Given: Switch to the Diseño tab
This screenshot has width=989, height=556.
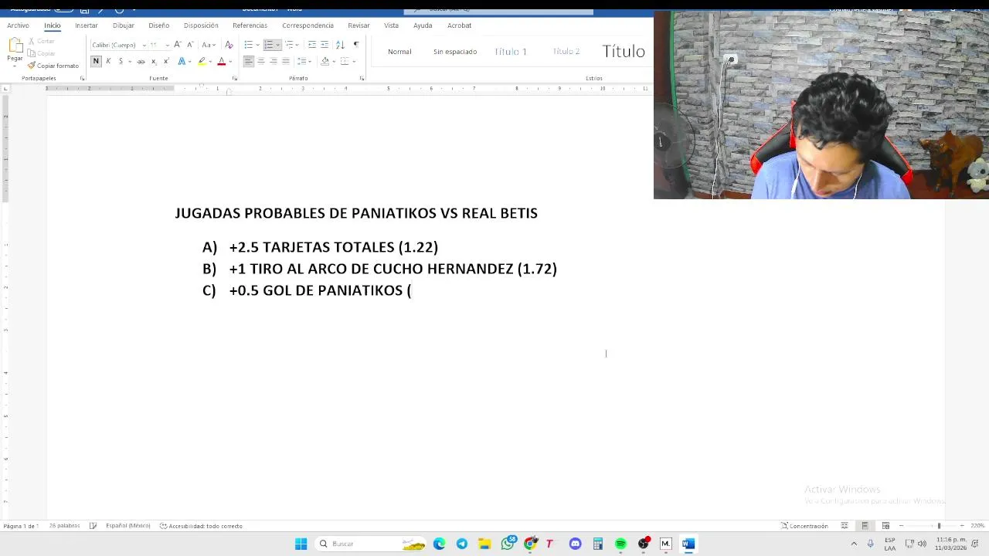Looking at the screenshot, I should click(159, 25).
